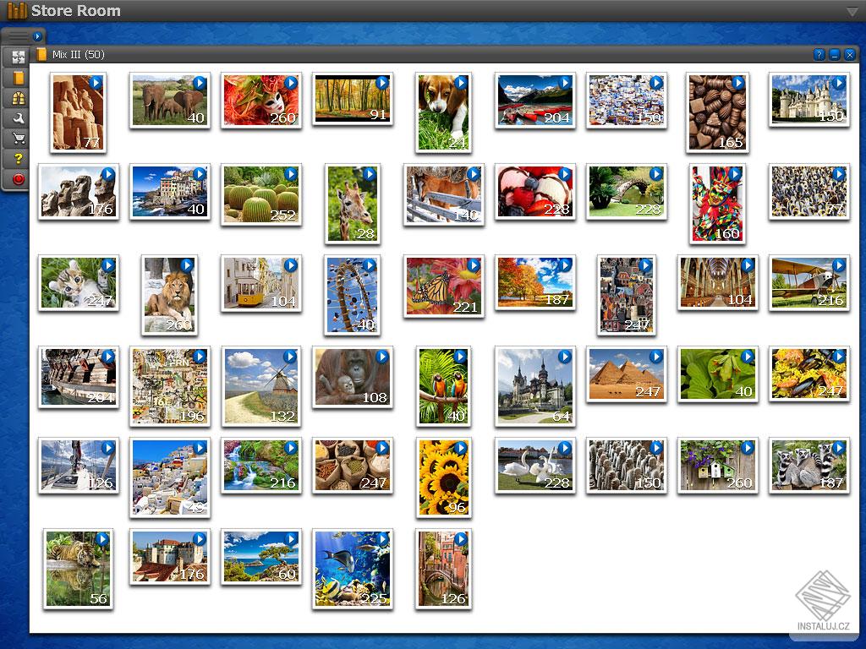Play the coral reef fish 225-piece puzzle
866x649 pixels.
[381, 539]
